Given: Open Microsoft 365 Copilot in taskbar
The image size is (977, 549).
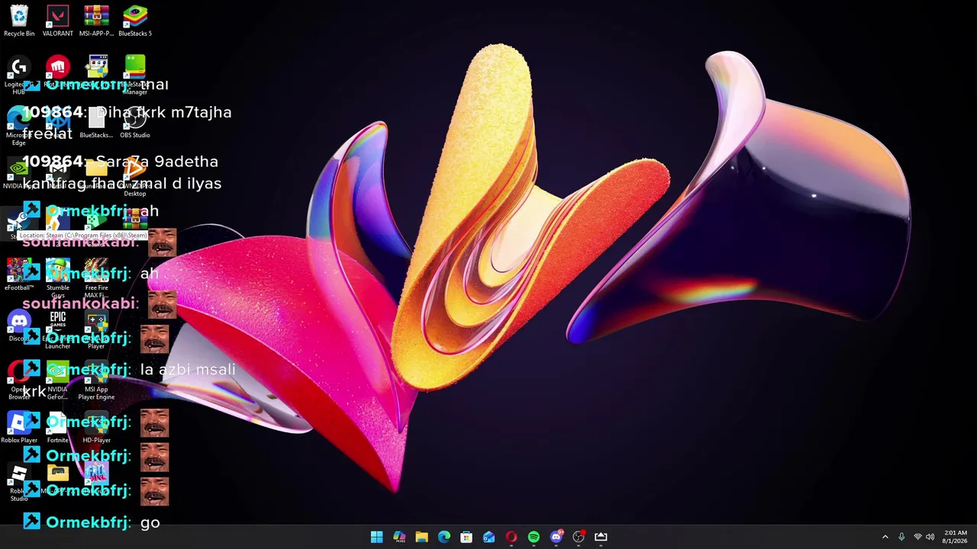Looking at the screenshot, I should 399,537.
